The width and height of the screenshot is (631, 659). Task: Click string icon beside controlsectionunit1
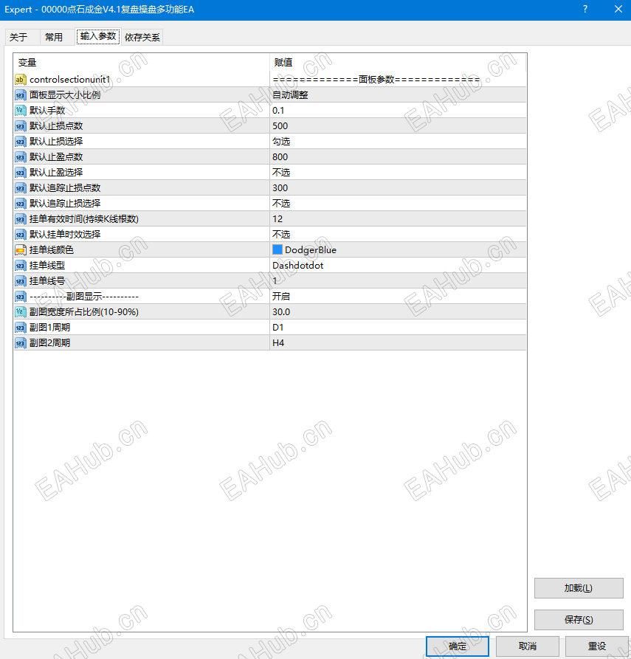pyautogui.click(x=20, y=80)
